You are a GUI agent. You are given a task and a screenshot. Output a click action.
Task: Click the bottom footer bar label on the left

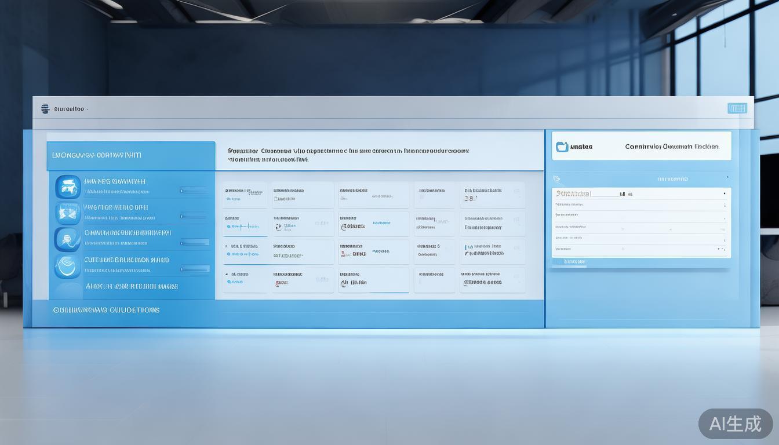(106, 310)
